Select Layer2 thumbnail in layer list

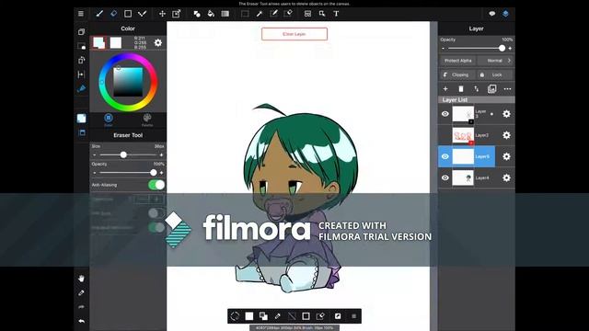click(x=463, y=135)
